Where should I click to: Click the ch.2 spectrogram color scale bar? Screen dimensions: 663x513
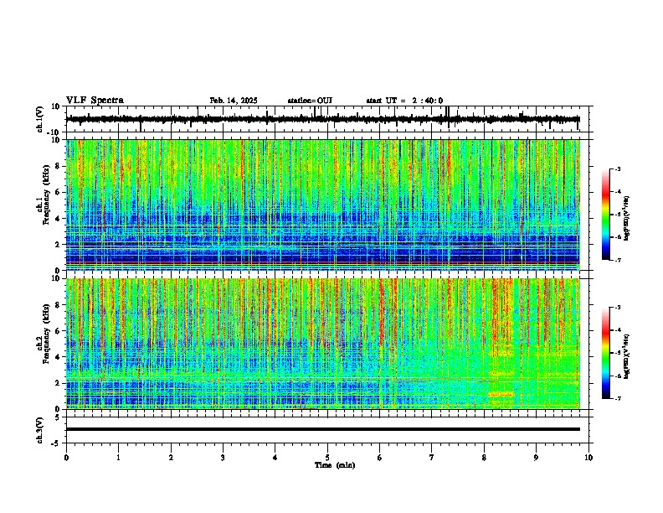606,353
